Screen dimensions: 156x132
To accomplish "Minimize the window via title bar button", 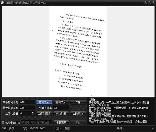I will (x=145, y=3).
